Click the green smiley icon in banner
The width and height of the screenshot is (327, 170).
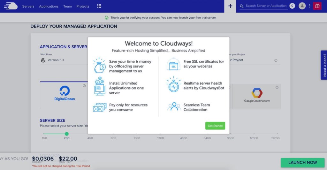(107, 18)
